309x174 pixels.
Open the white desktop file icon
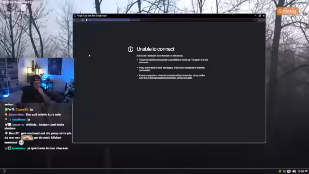pos(23,8)
